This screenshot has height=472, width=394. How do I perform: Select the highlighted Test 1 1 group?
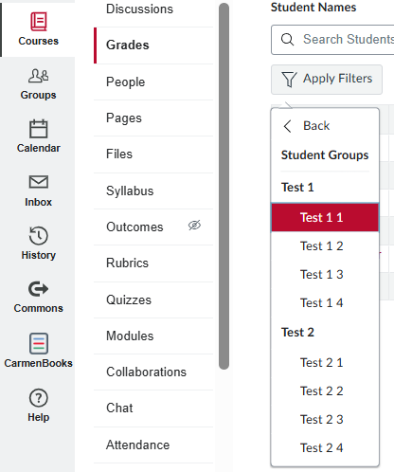tap(325, 218)
